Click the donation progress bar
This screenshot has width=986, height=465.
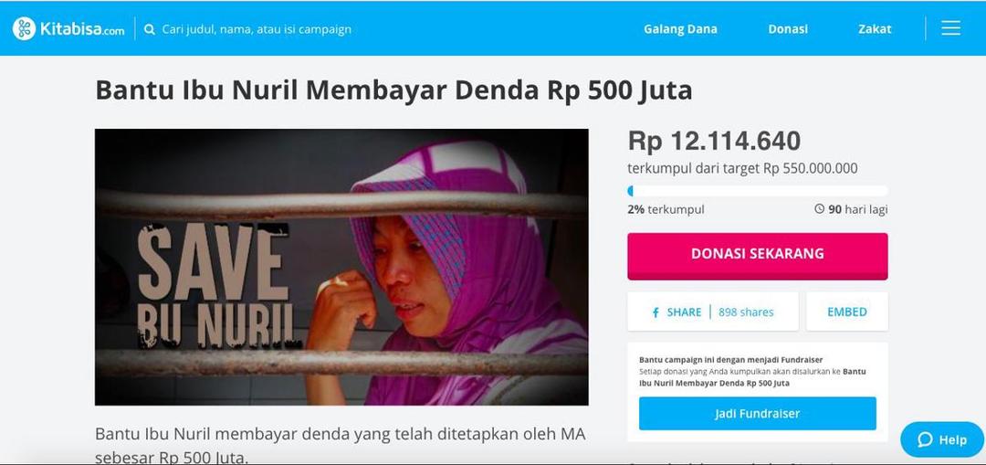[757, 191]
